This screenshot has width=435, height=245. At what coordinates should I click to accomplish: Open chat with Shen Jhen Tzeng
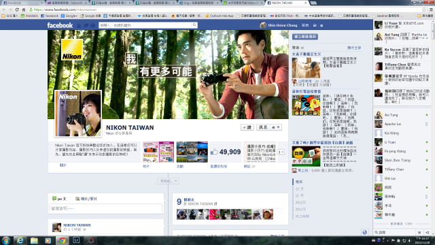click(x=402, y=161)
